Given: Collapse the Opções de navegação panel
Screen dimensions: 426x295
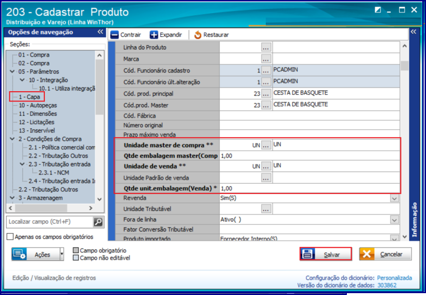Looking at the screenshot, I should point(100,32).
